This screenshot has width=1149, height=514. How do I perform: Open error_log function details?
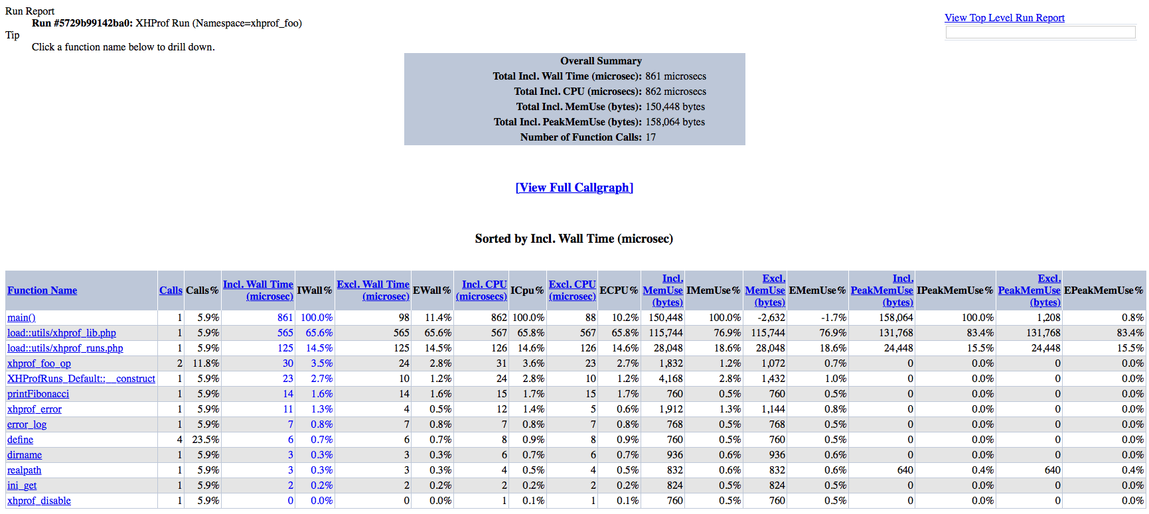pos(27,424)
